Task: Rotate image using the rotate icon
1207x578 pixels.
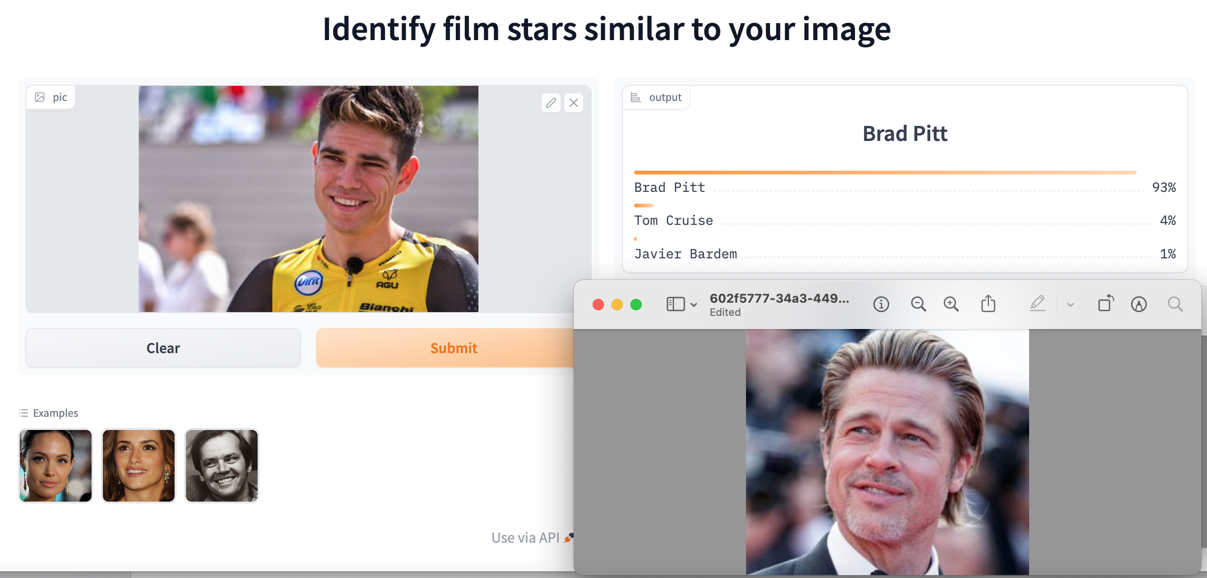Action: 1106,304
